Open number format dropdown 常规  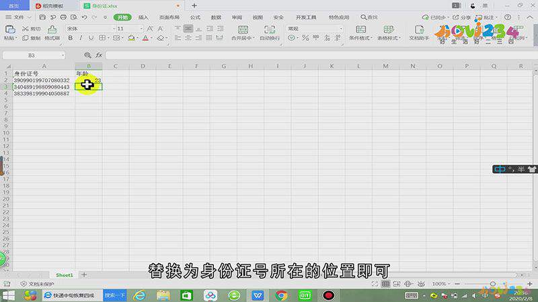tap(341, 29)
